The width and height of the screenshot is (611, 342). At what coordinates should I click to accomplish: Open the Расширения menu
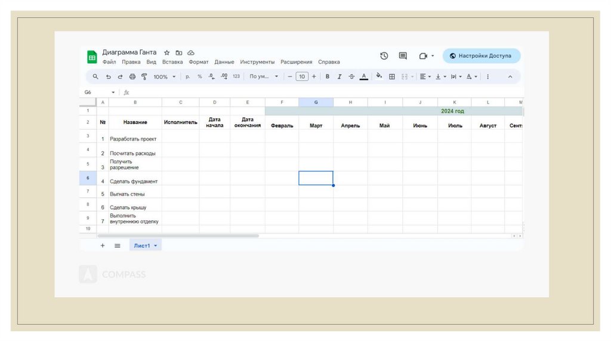point(296,62)
